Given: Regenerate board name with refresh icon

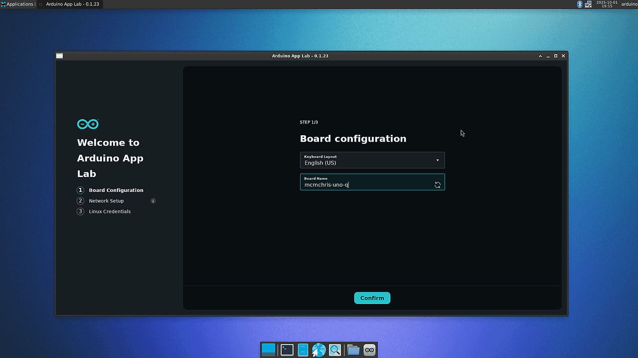Looking at the screenshot, I should click(438, 185).
